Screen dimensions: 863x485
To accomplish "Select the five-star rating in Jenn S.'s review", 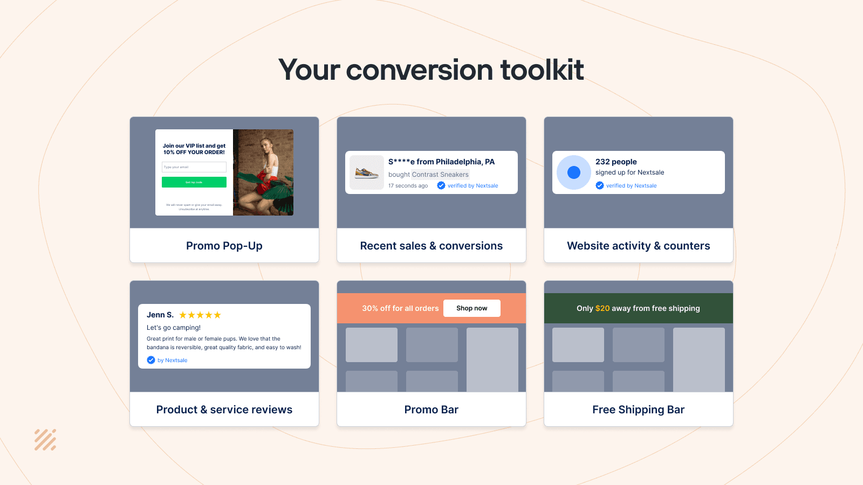I will pos(200,315).
